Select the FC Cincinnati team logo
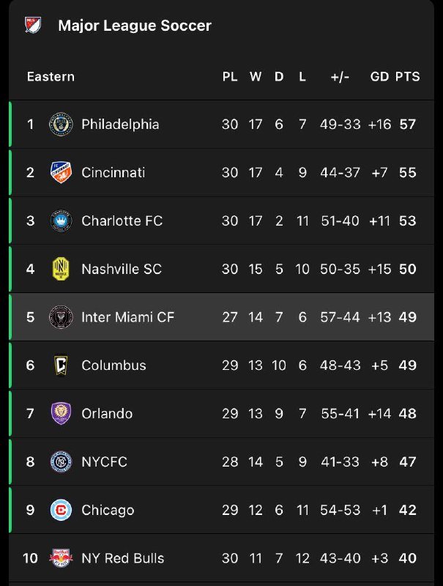The width and height of the screenshot is (443, 586). (x=60, y=172)
